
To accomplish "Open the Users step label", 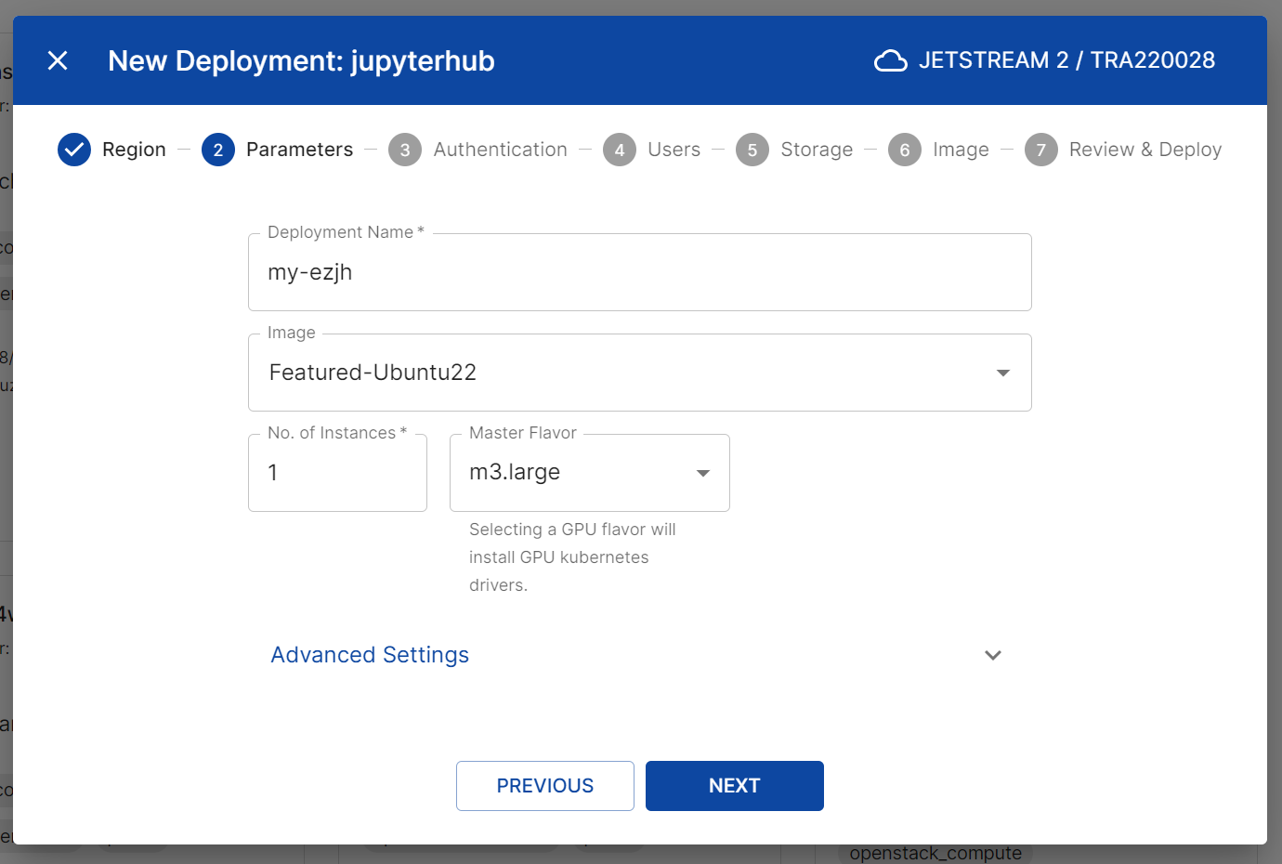I will (674, 150).
